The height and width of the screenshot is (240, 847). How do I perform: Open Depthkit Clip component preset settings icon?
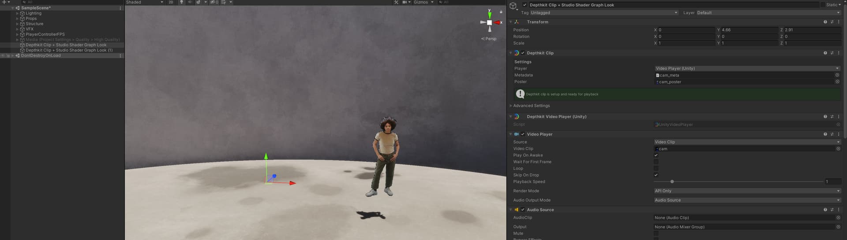[832, 53]
